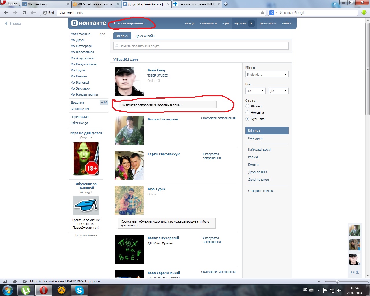The height and width of the screenshot is (296, 370).
Task: Log out with the вийти link
Action: (287, 23)
